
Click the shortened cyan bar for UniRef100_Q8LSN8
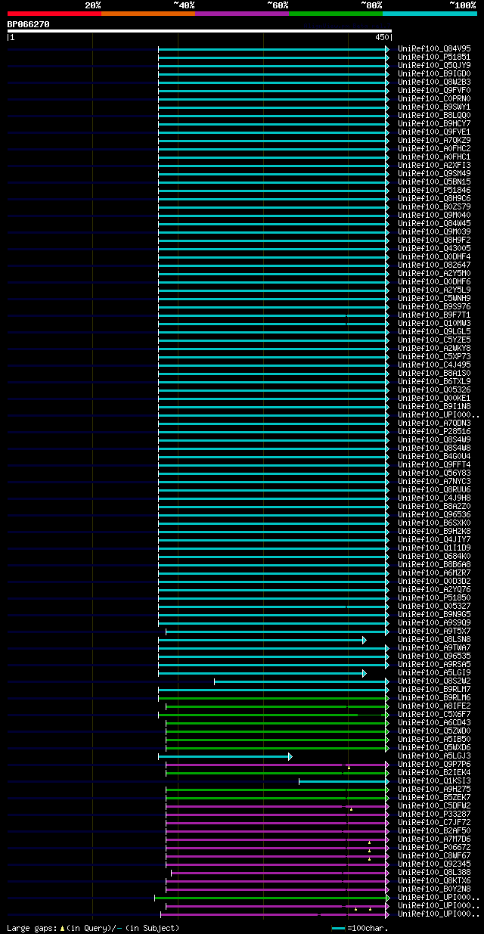click(262, 640)
